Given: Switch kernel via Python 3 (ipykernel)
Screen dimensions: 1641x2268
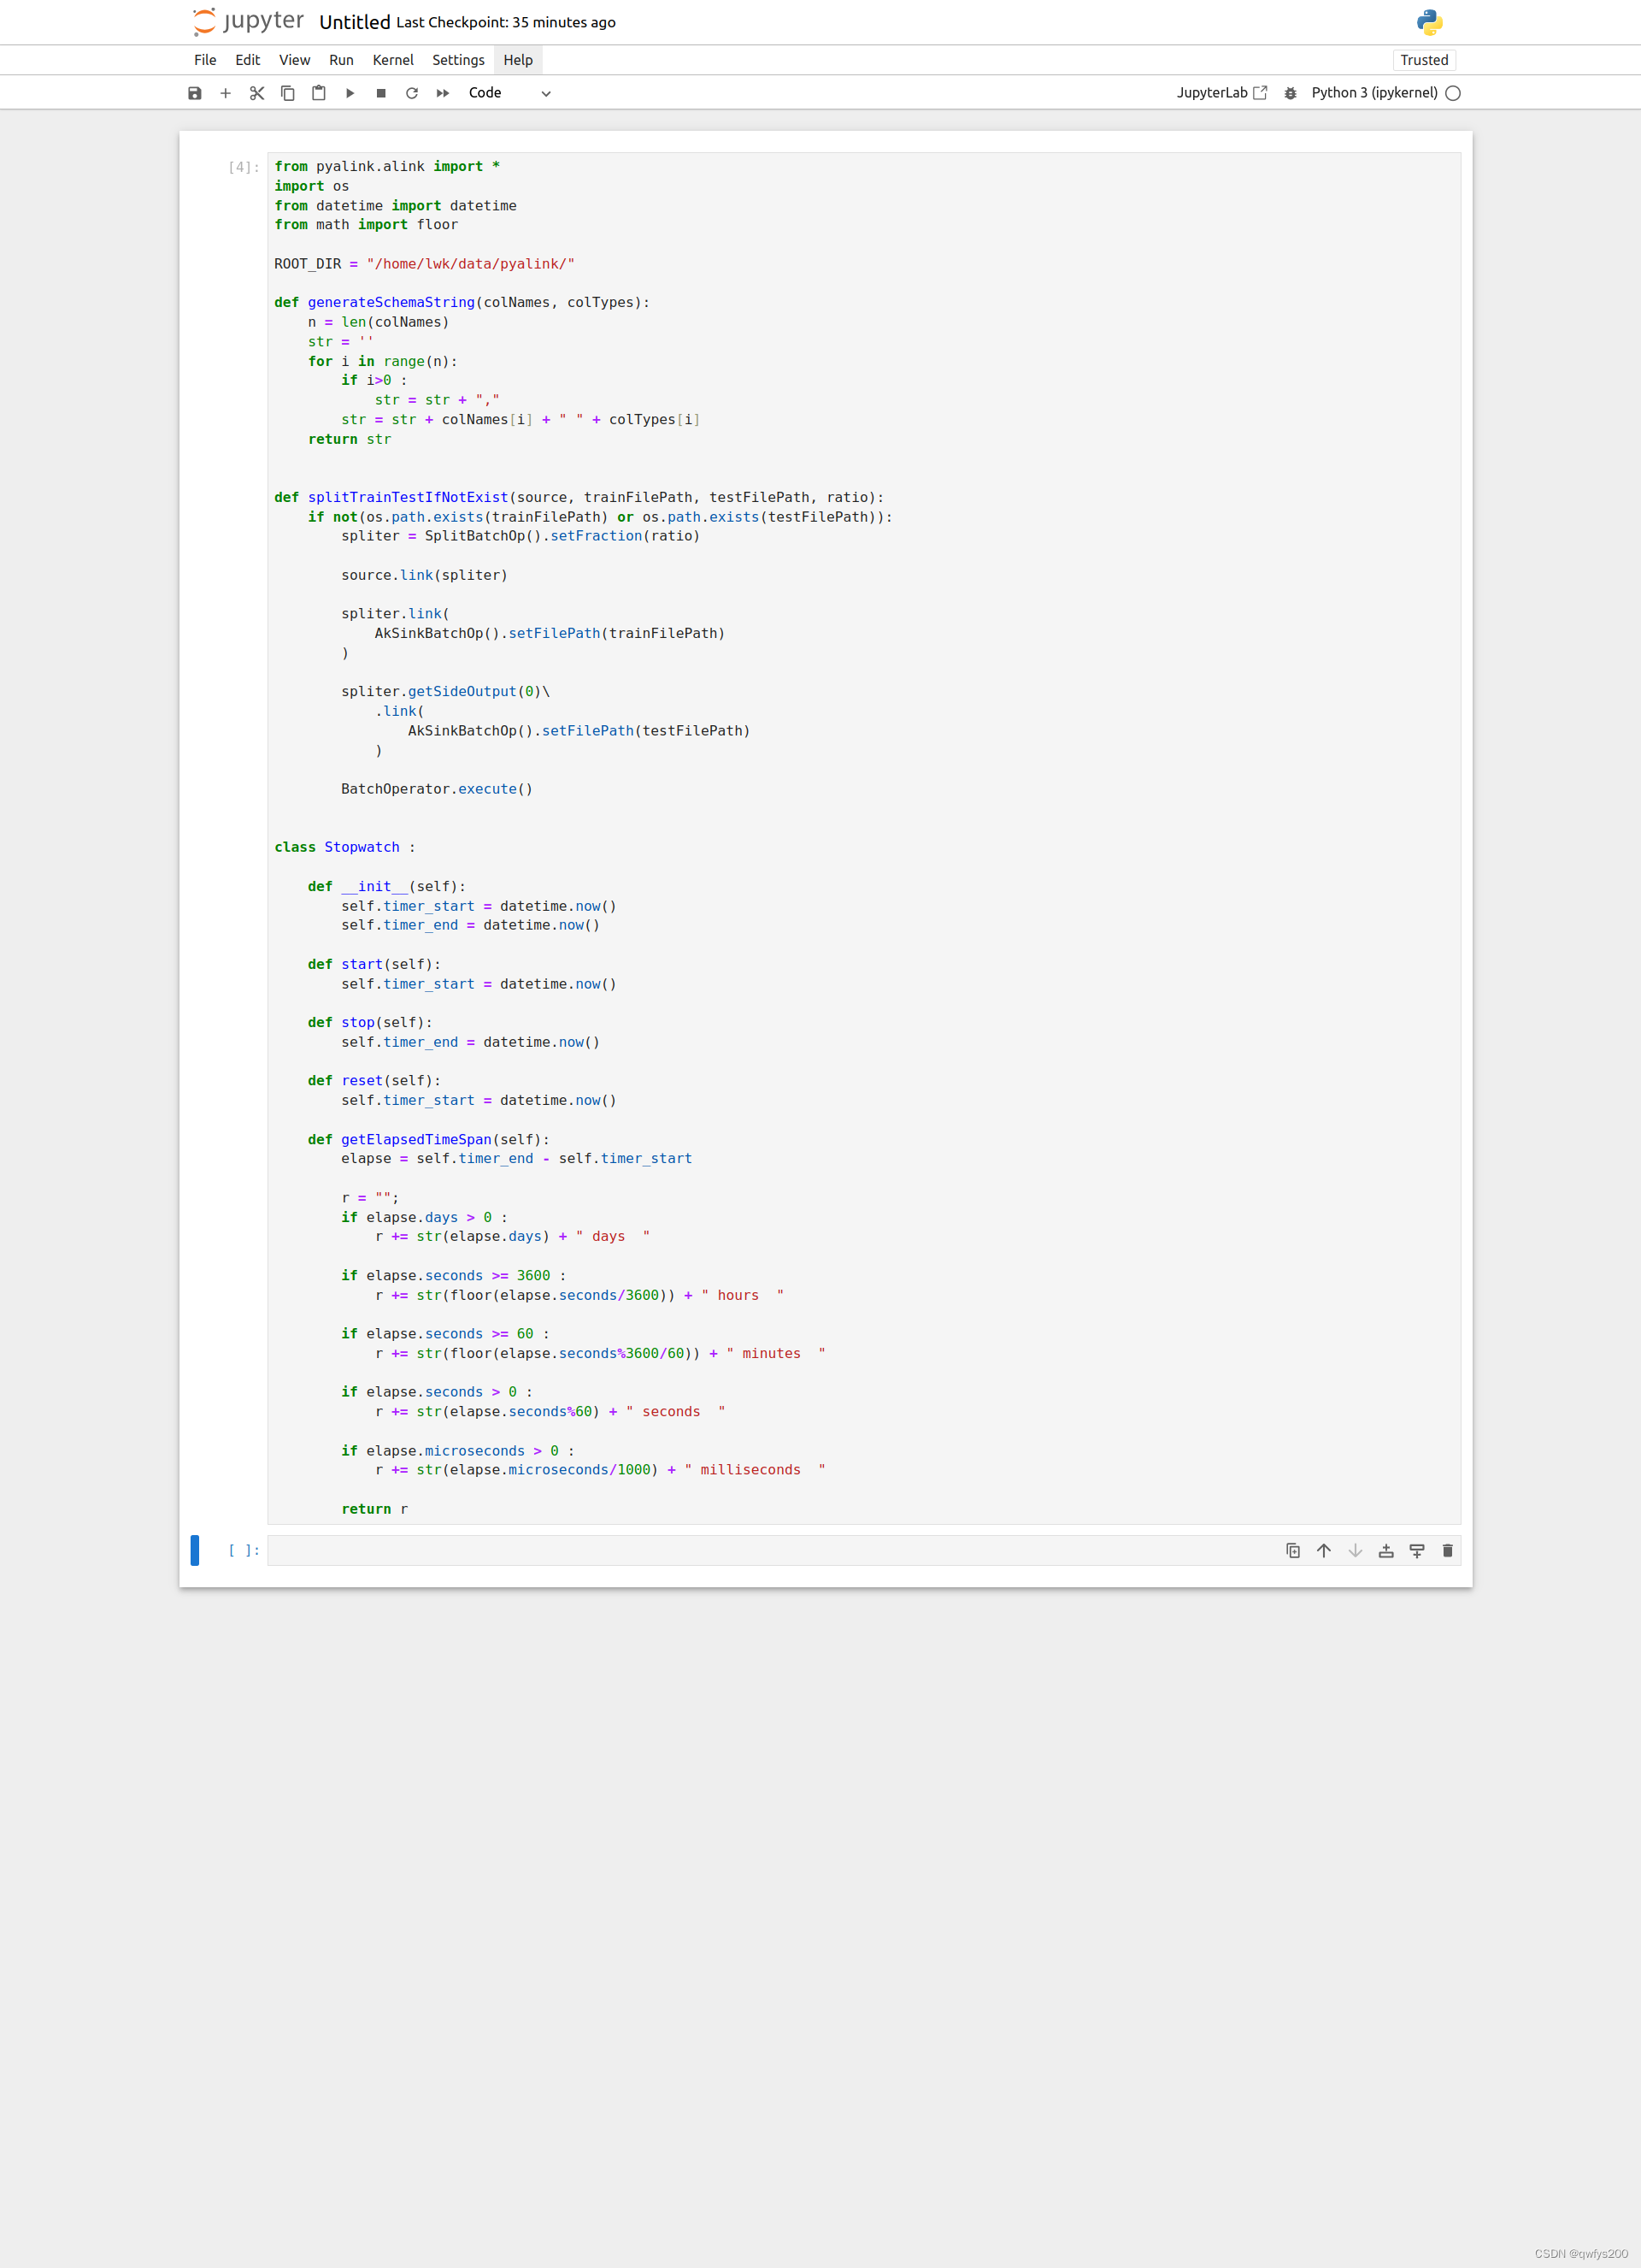Looking at the screenshot, I should click(x=1374, y=93).
